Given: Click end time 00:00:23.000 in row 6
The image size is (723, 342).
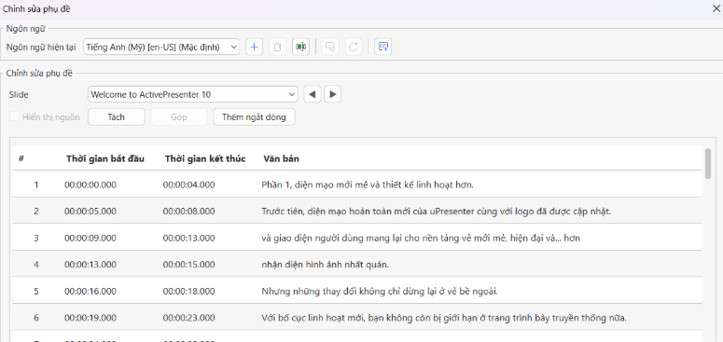Looking at the screenshot, I should [189, 318].
